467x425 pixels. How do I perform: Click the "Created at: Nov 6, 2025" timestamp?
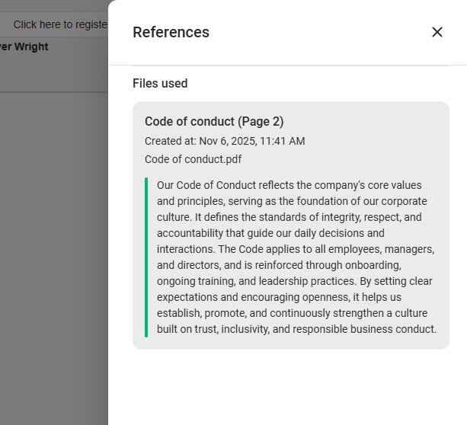coord(225,141)
